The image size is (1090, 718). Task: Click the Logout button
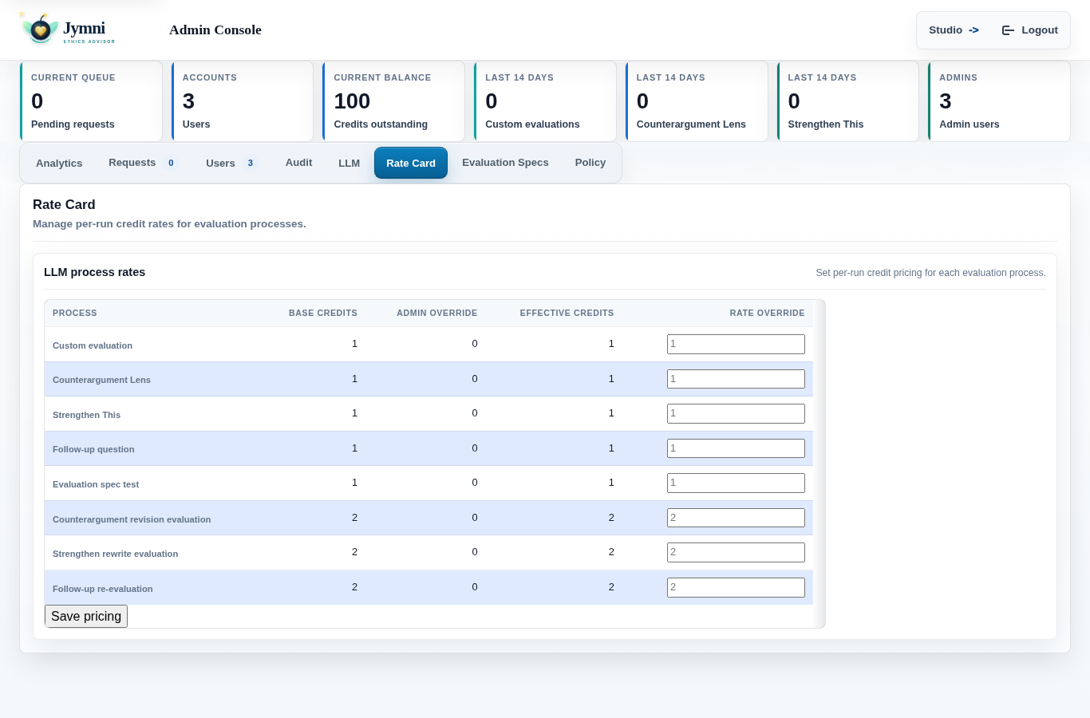1030,30
